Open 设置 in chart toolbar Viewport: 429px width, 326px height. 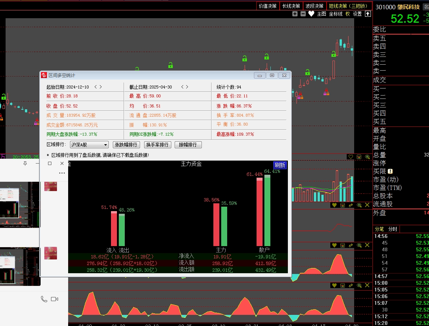(x=357, y=14)
